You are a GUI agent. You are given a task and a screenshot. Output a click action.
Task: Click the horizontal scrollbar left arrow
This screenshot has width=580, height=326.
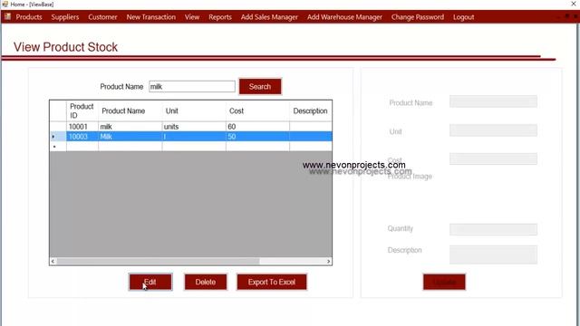pyautogui.click(x=53, y=262)
